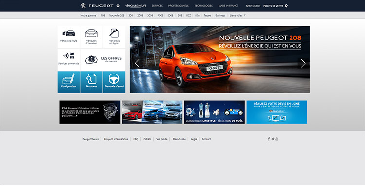Select the 3008 model link
Viewport: 365px width, 186px height.
(150, 16)
